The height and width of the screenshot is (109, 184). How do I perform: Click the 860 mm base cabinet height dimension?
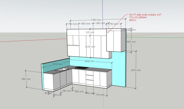click(x=25, y=79)
